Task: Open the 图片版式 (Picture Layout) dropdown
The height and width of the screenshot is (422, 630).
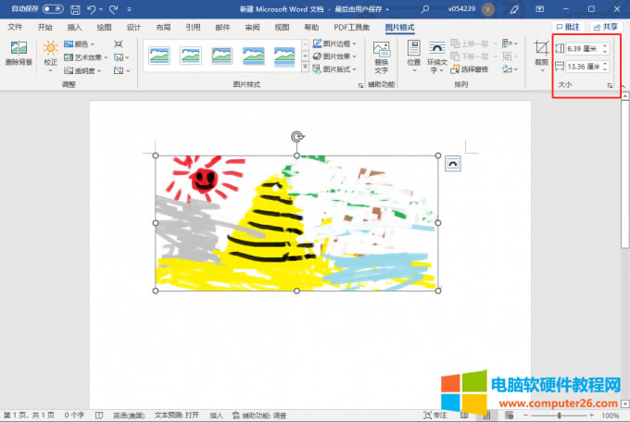Action: 334,69
